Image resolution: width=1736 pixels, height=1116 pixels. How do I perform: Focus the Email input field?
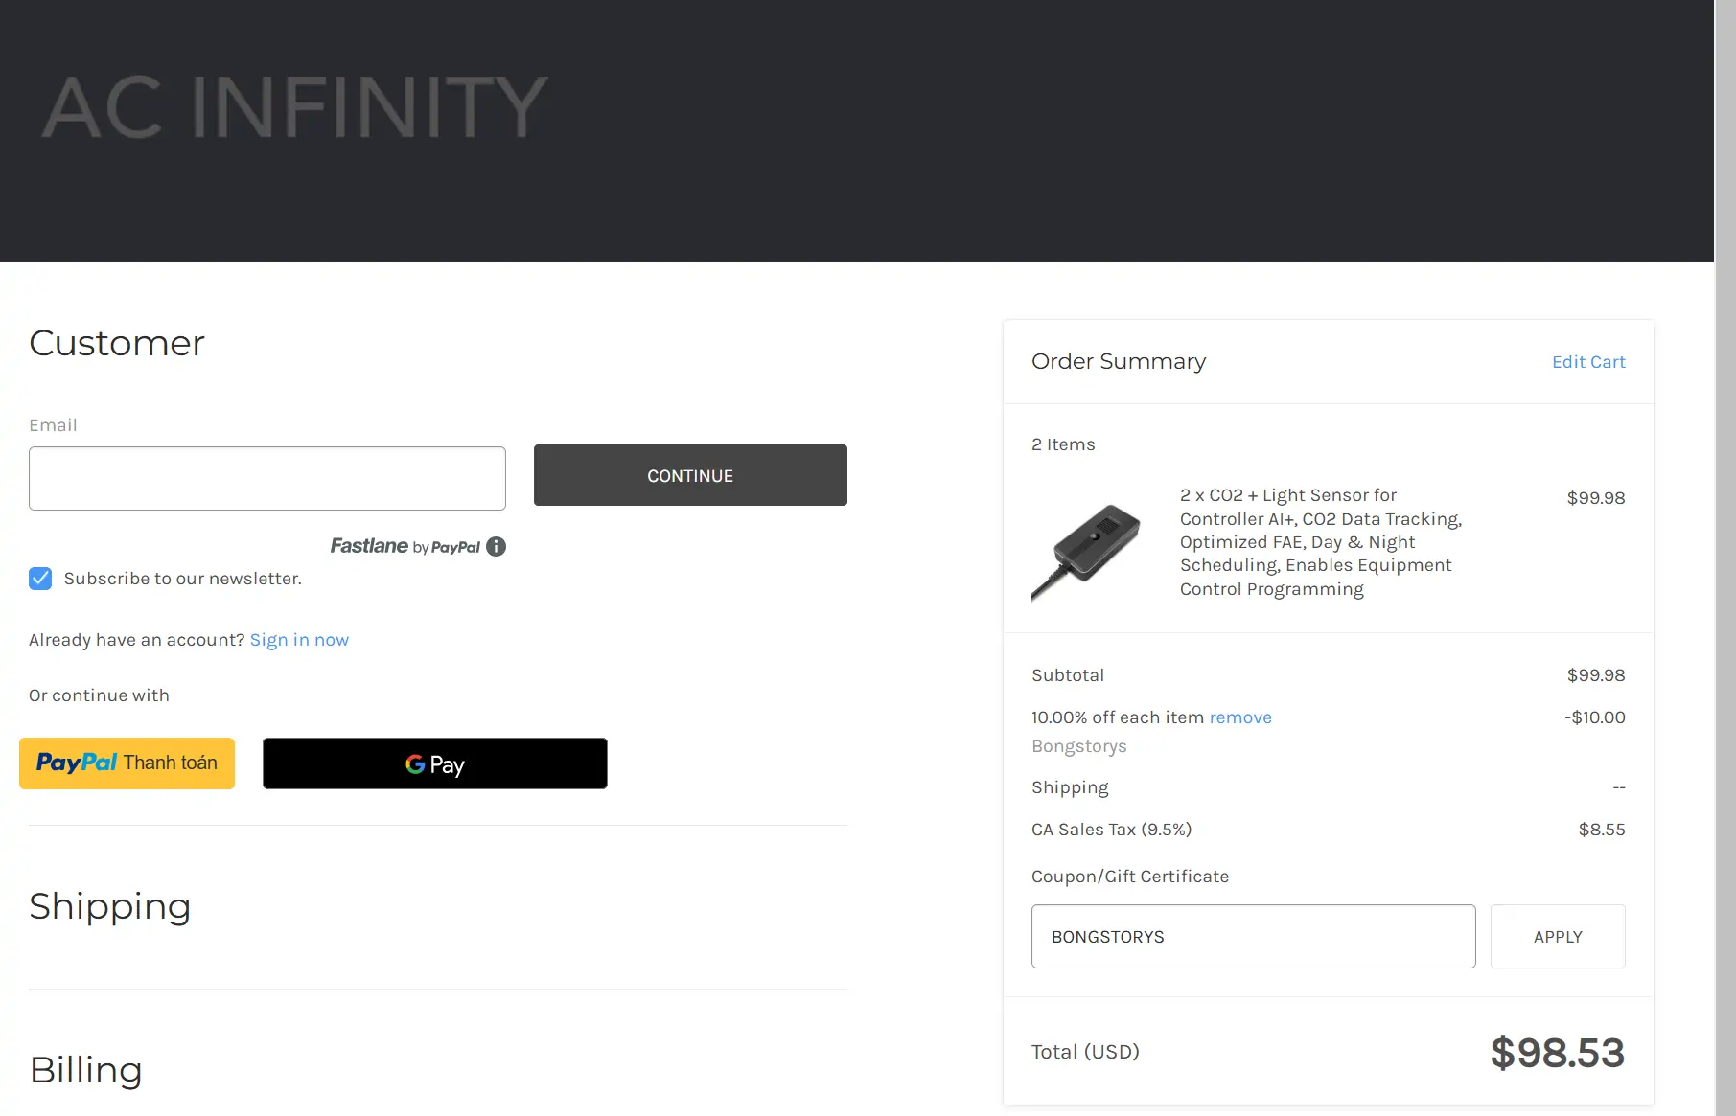pos(267,478)
